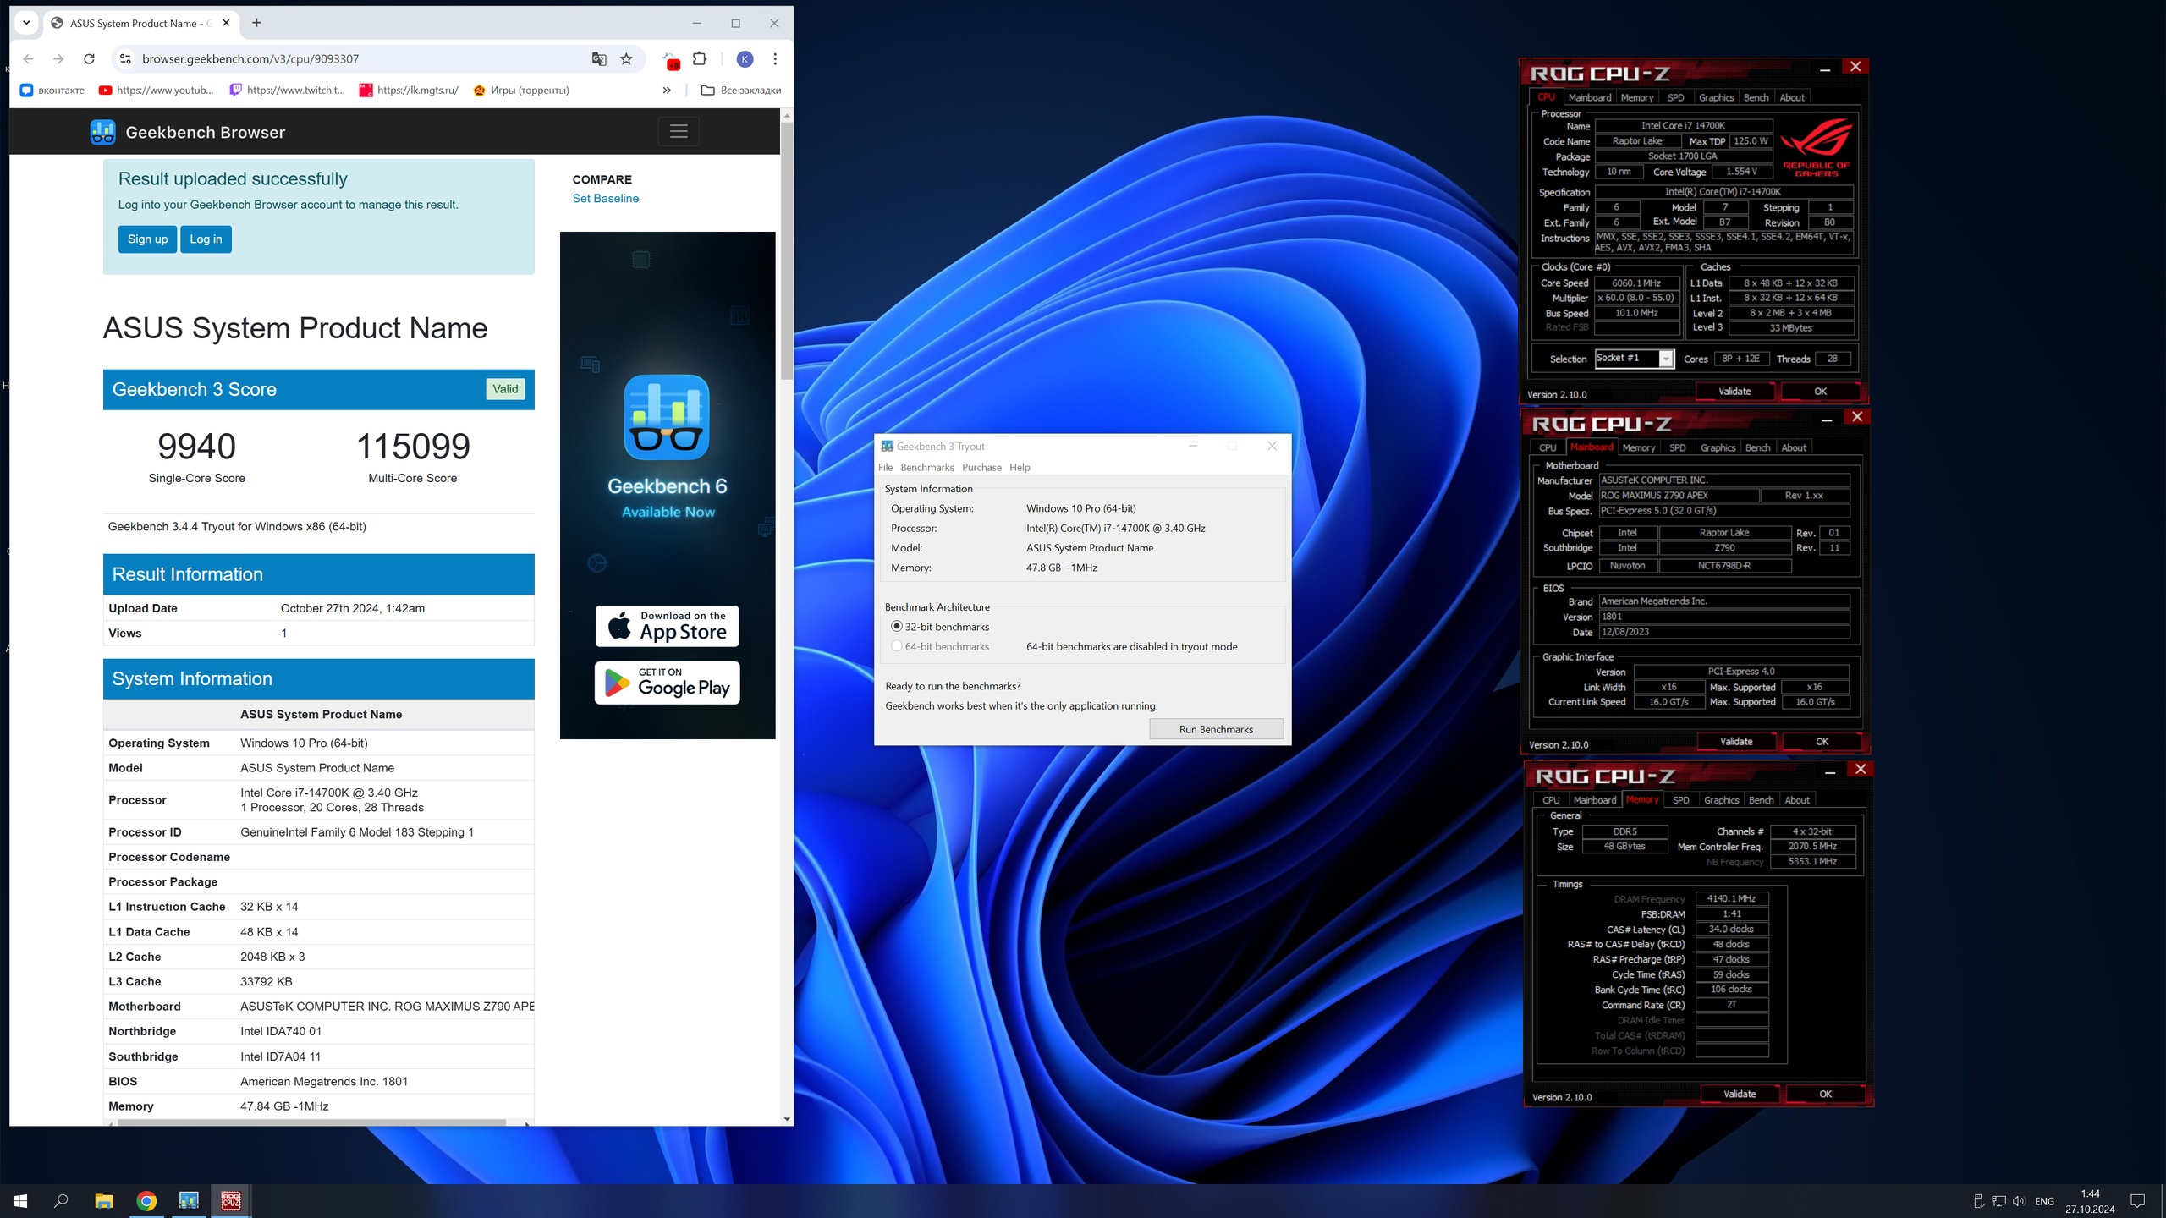Screen dimensions: 2166x1218
Task: Click the Geekbench Browser logo
Action: click(x=188, y=132)
